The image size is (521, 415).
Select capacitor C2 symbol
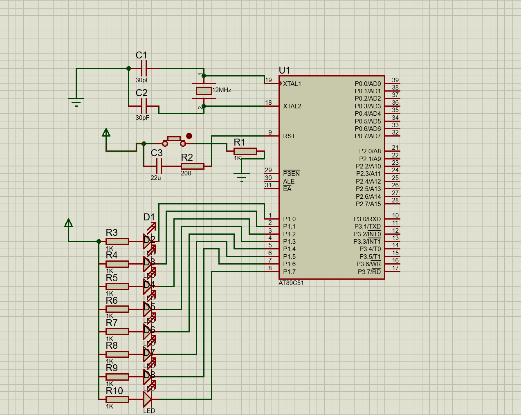click(144, 106)
